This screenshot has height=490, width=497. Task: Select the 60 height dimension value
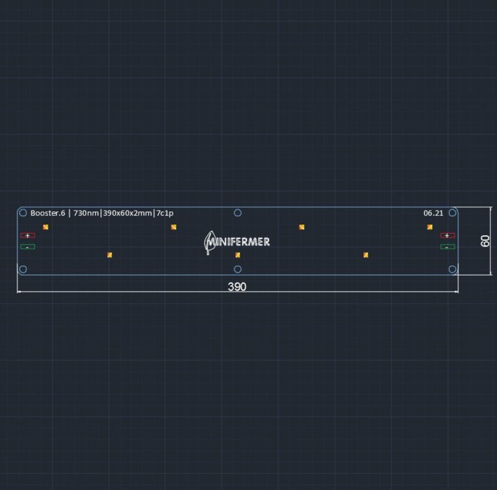(485, 241)
